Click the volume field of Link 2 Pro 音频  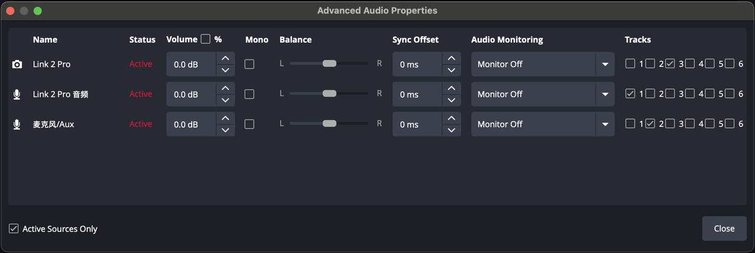coord(191,94)
